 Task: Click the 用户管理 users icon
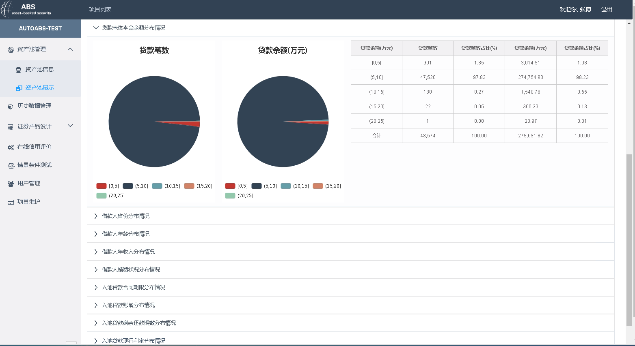(11, 184)
